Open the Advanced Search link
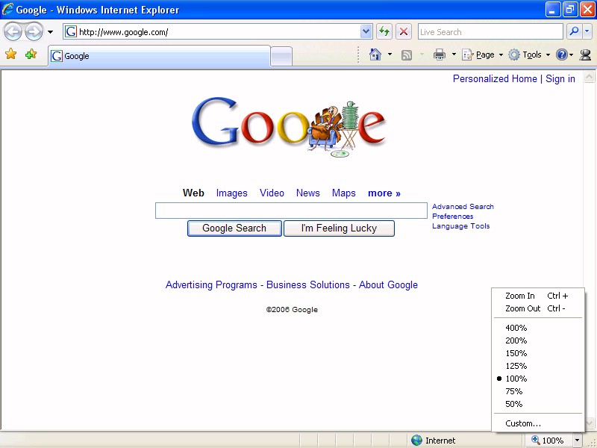Screen dimensions: 597x448 coord(463,207)
